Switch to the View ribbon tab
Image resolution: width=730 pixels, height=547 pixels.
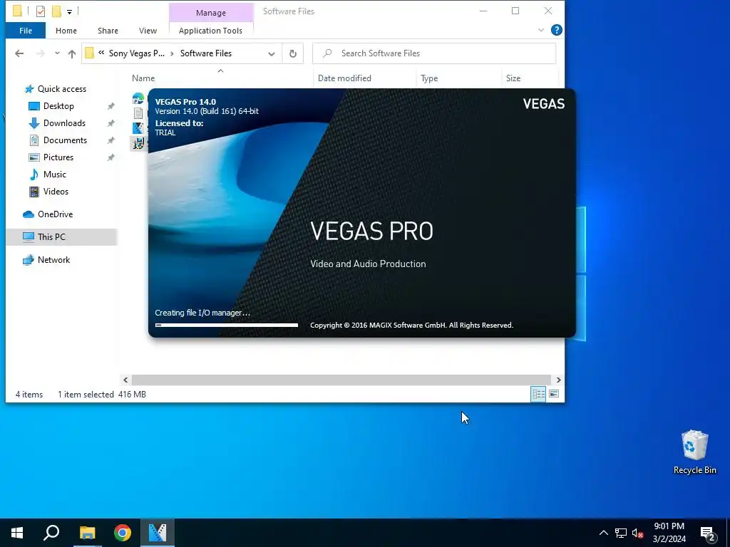click(x=148, y=31)
